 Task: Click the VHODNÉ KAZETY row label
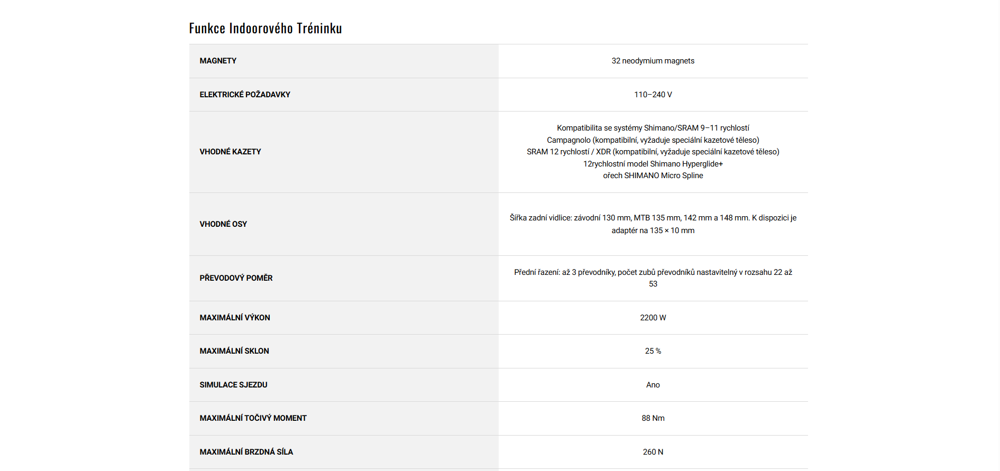(230, 152)
